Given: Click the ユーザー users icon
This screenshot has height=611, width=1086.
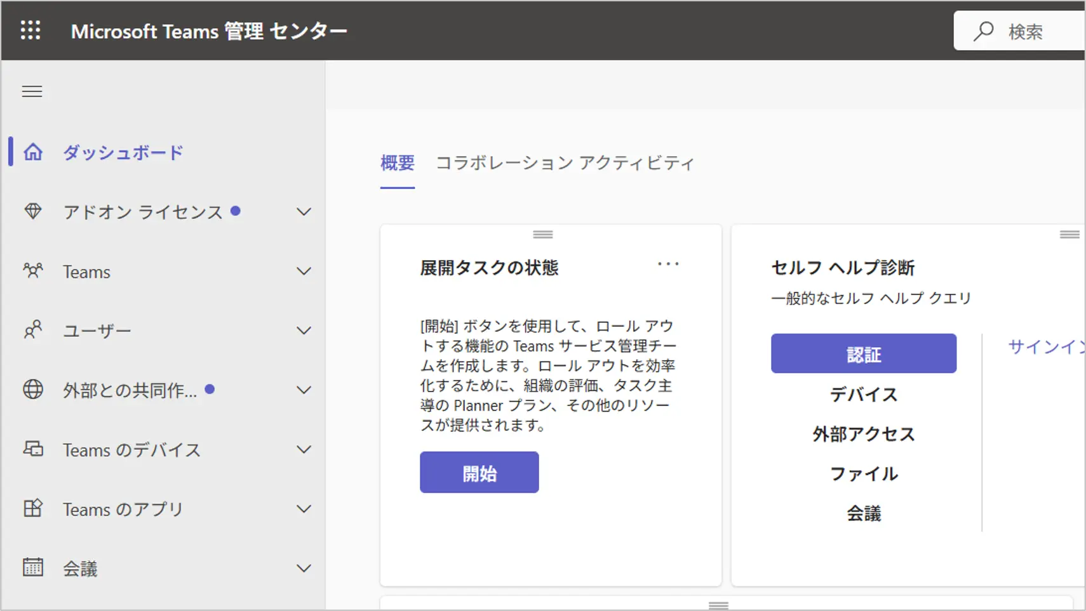Looking at the screenshot, I should 33,330.
